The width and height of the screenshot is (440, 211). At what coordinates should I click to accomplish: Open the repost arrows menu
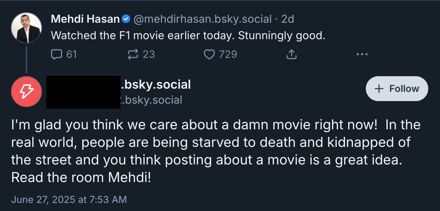point(132,55)
